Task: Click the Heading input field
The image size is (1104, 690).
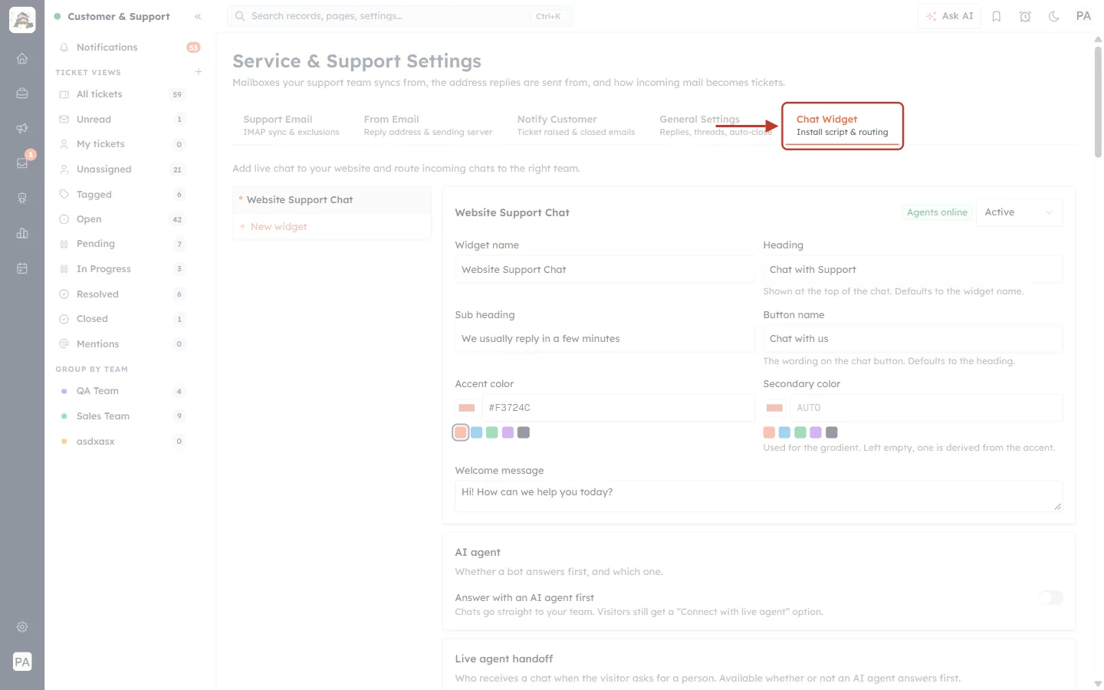Action: pyautogui.click(x=913, y=270)
